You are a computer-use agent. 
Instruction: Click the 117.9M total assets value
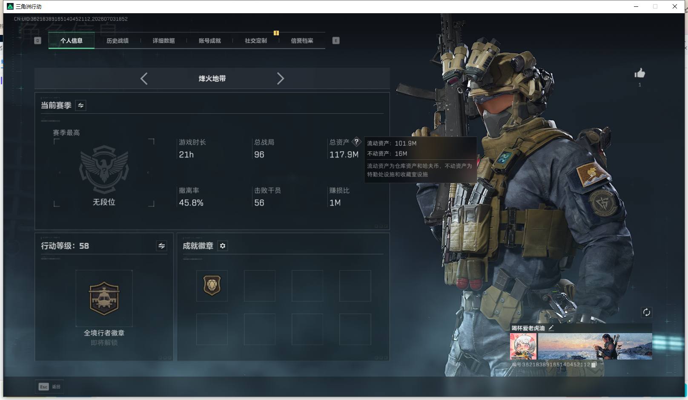344,155
